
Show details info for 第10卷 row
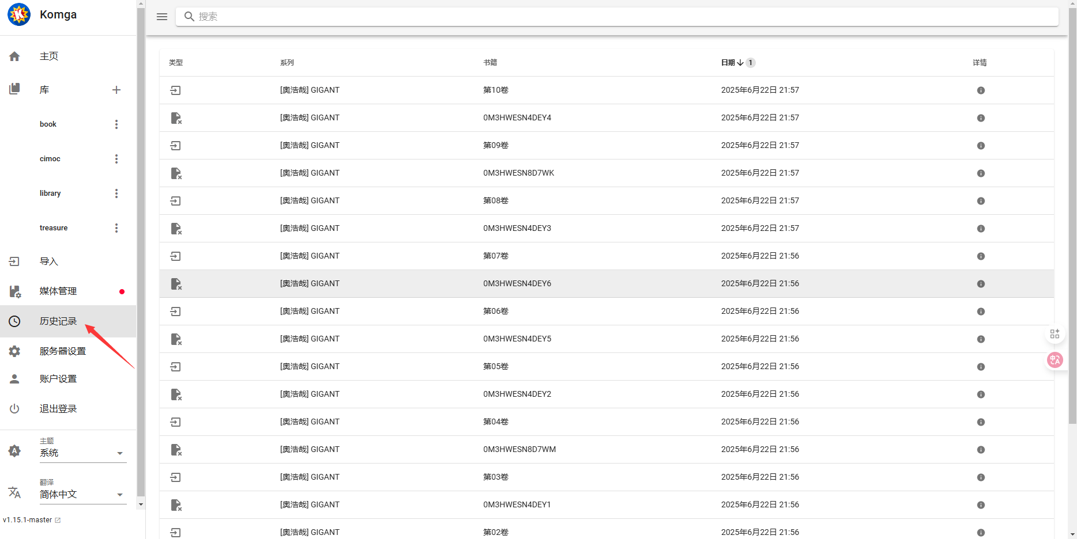point(981,90)
